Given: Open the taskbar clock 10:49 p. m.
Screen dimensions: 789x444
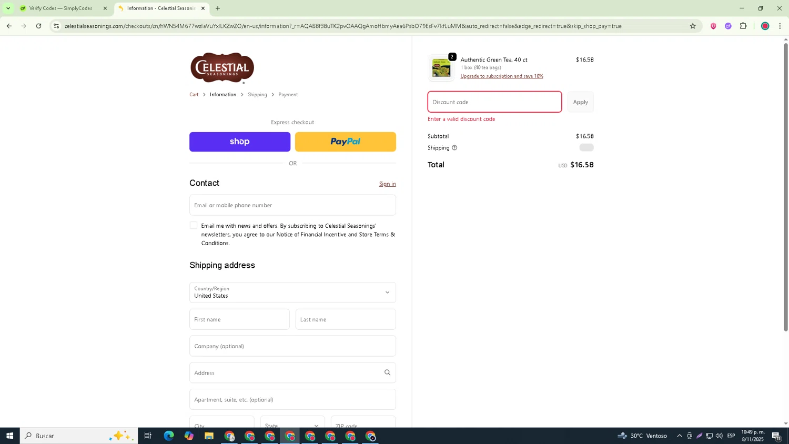Looking at the screenshot, I should [753, 436].
